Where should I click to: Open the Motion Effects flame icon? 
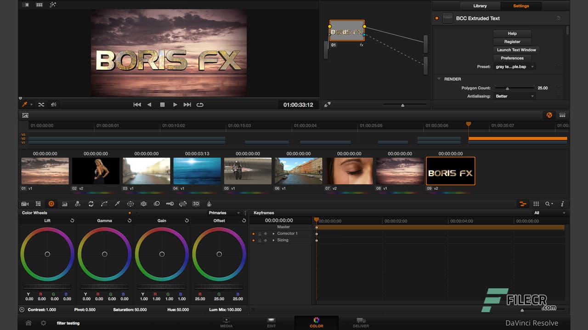[209, 204]
